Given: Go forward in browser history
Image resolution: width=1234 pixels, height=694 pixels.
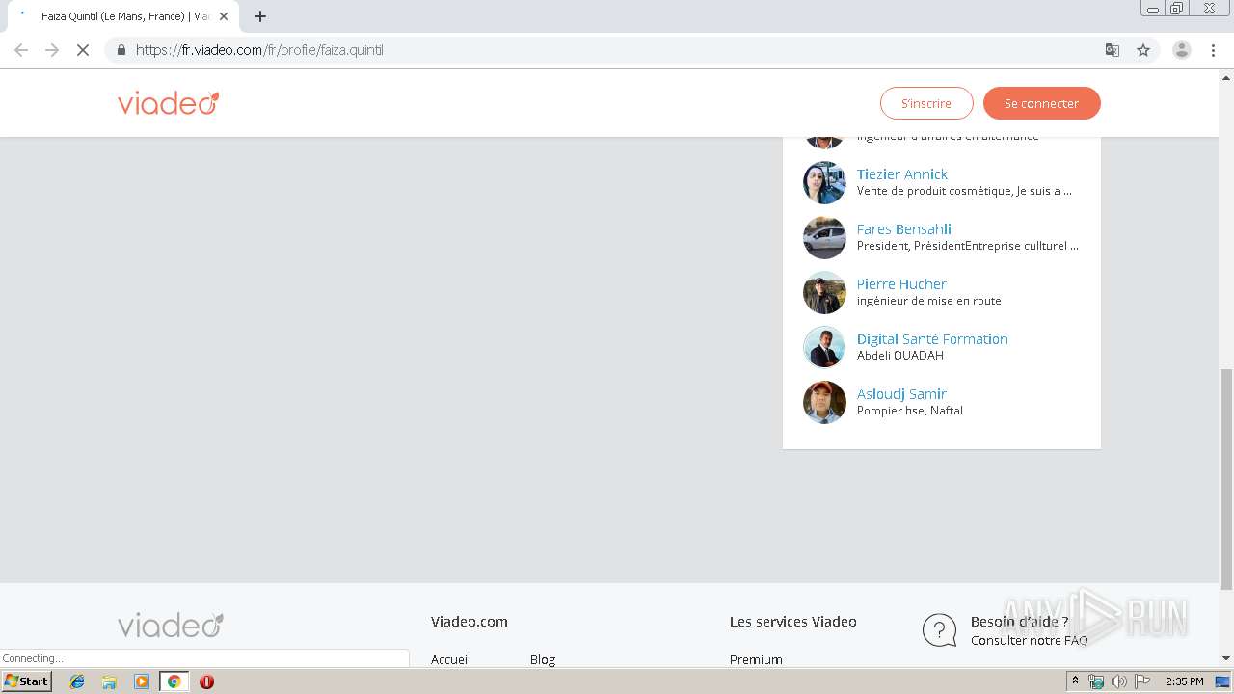Looking at the screenshot, I should 52,50.
